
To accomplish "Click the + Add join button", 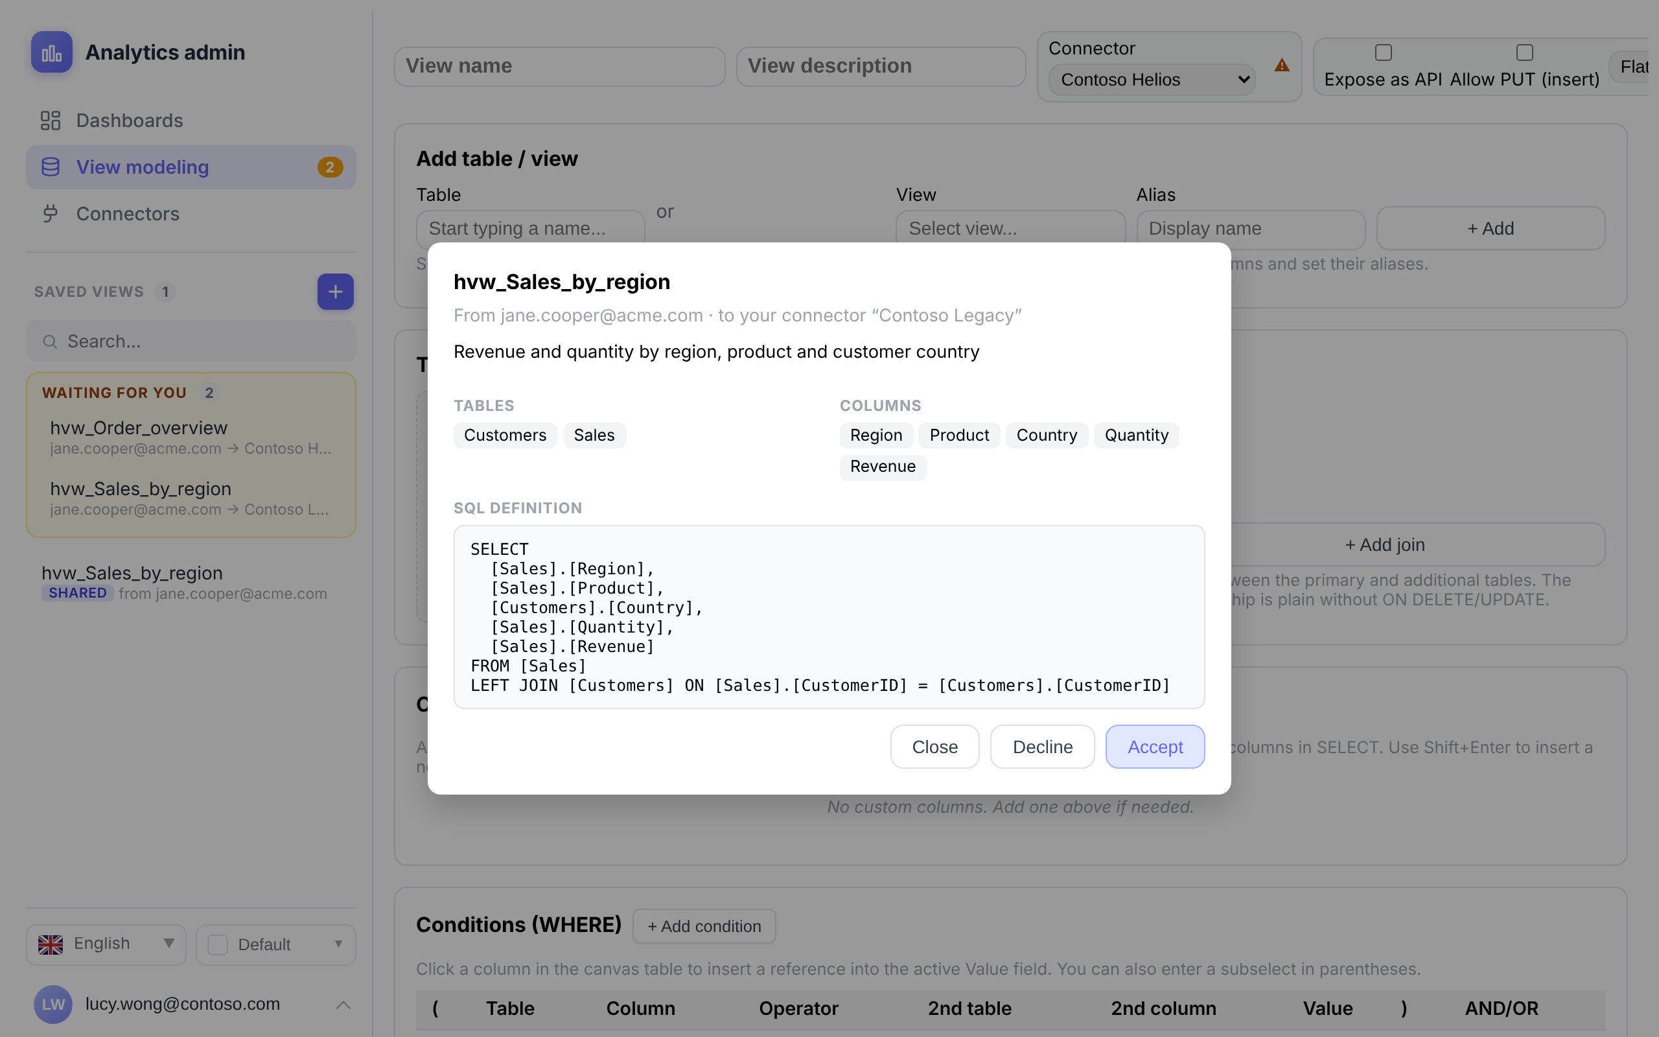I will pyautogui.click(x=1384, y=544).
